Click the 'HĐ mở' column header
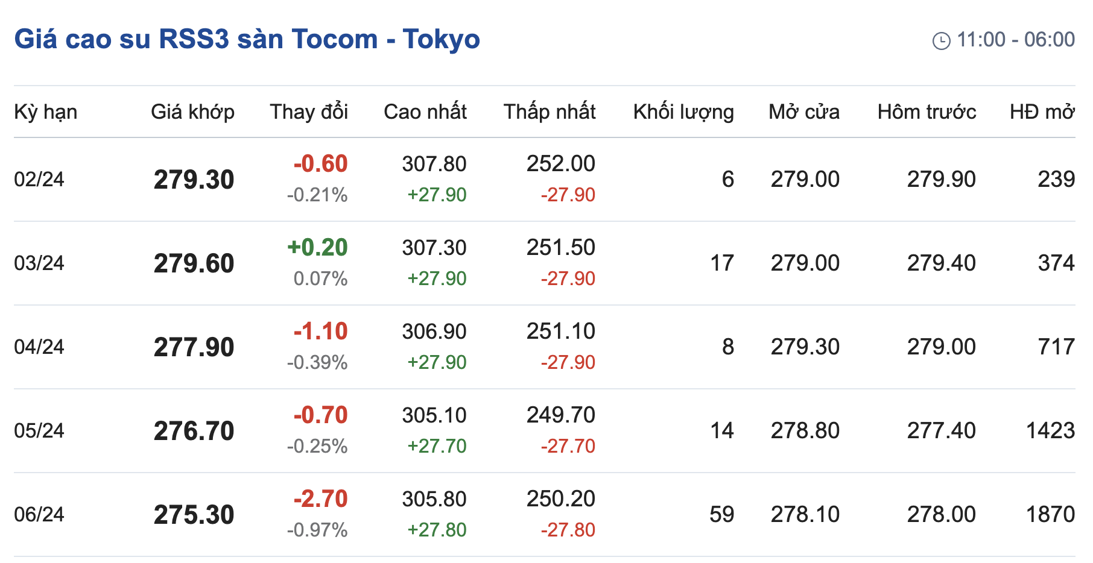1093x563 pixels. click(1042, 112)
